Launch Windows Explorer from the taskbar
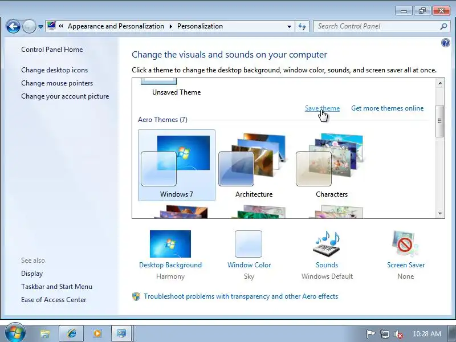The image size is (456, 342). click(x=45, y=333)
